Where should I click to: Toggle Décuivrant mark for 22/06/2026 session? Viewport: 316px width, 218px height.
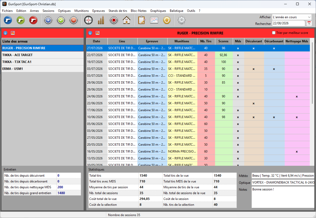tap(254, 103)
